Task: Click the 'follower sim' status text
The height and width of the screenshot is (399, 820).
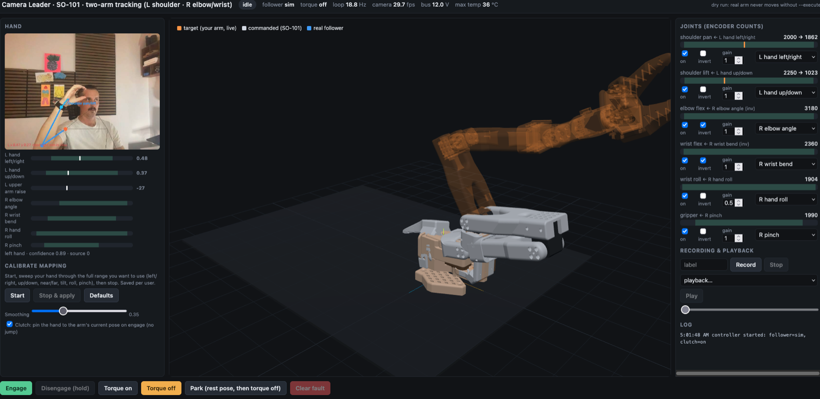Action: click(x=278, y=5)
